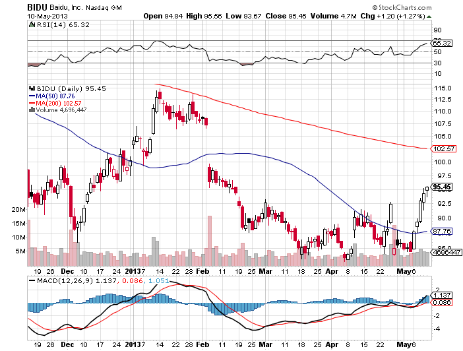Click Feb on the price chart date axis
The image size is (463, 351).
click(x=202, y=271)
